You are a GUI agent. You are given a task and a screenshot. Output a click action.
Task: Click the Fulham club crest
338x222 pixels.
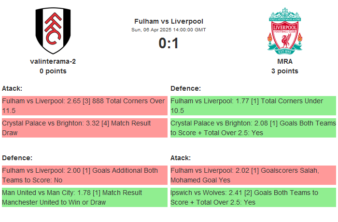pyautogui.click(x=53, y=30)
